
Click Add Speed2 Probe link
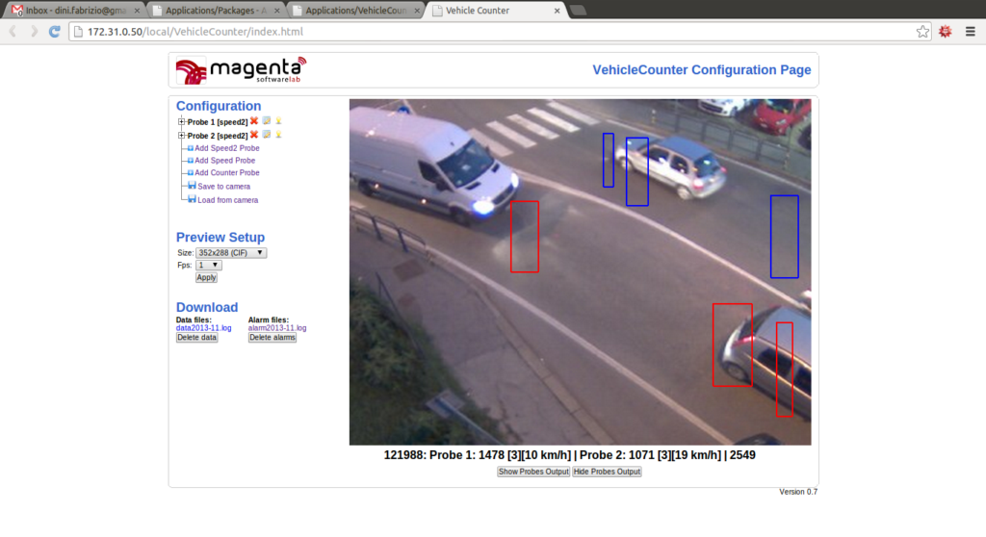227,148
